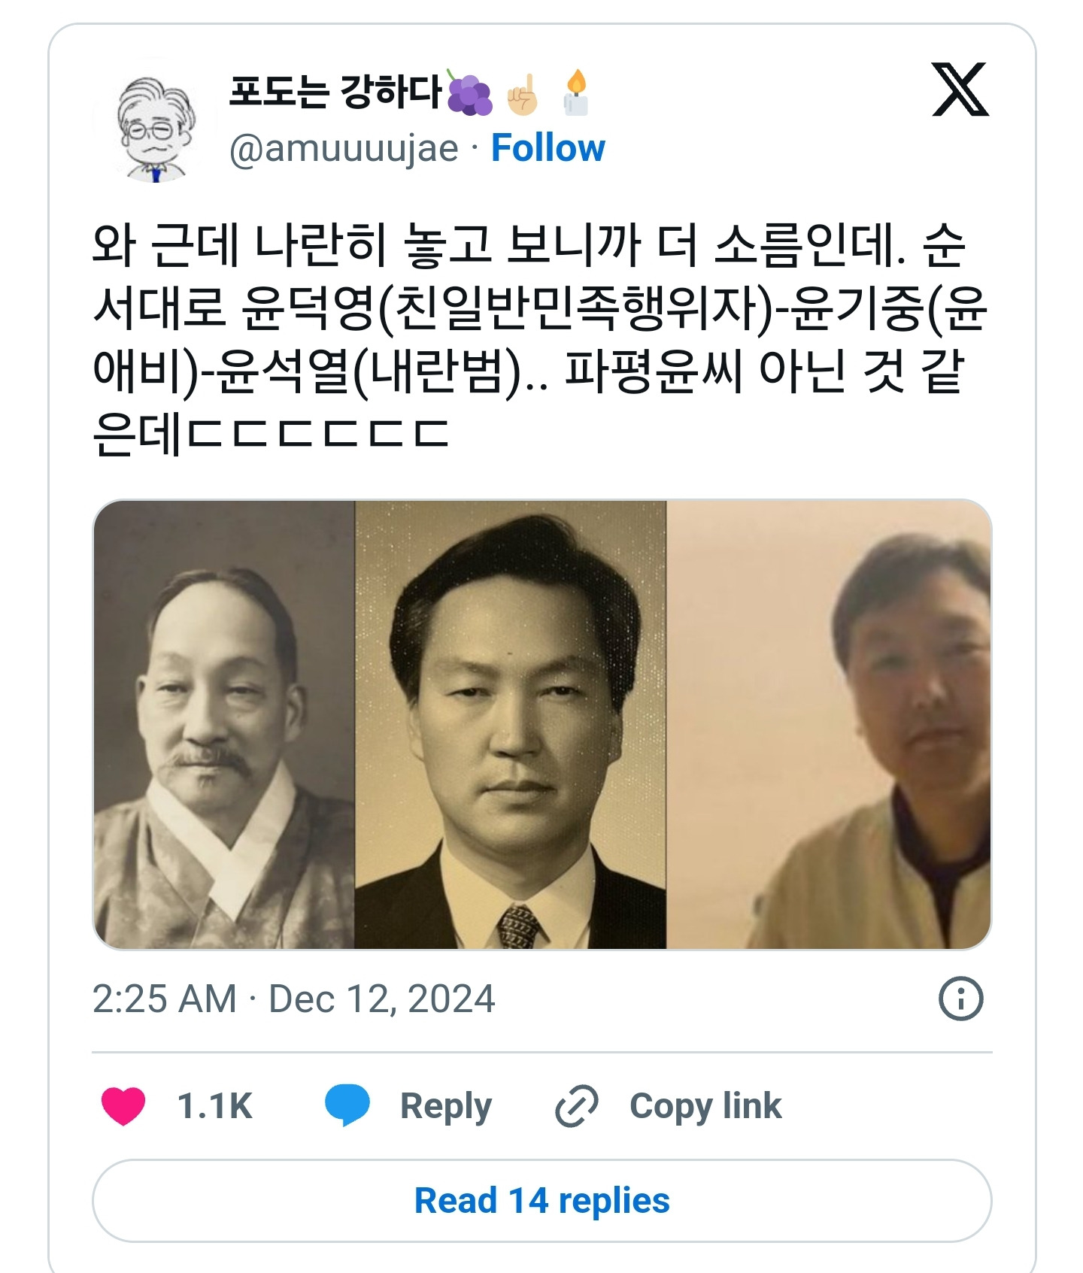Open the X logo link
Image resolution: width=1083 pixels, height=1273 pixels.
[960, 89]
